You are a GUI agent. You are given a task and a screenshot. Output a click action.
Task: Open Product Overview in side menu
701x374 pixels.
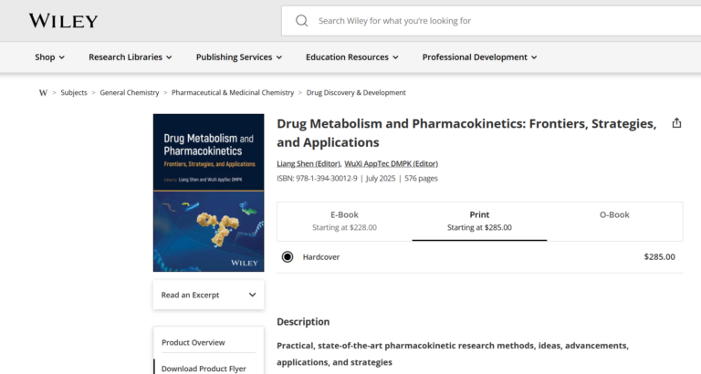click(194, 342)
